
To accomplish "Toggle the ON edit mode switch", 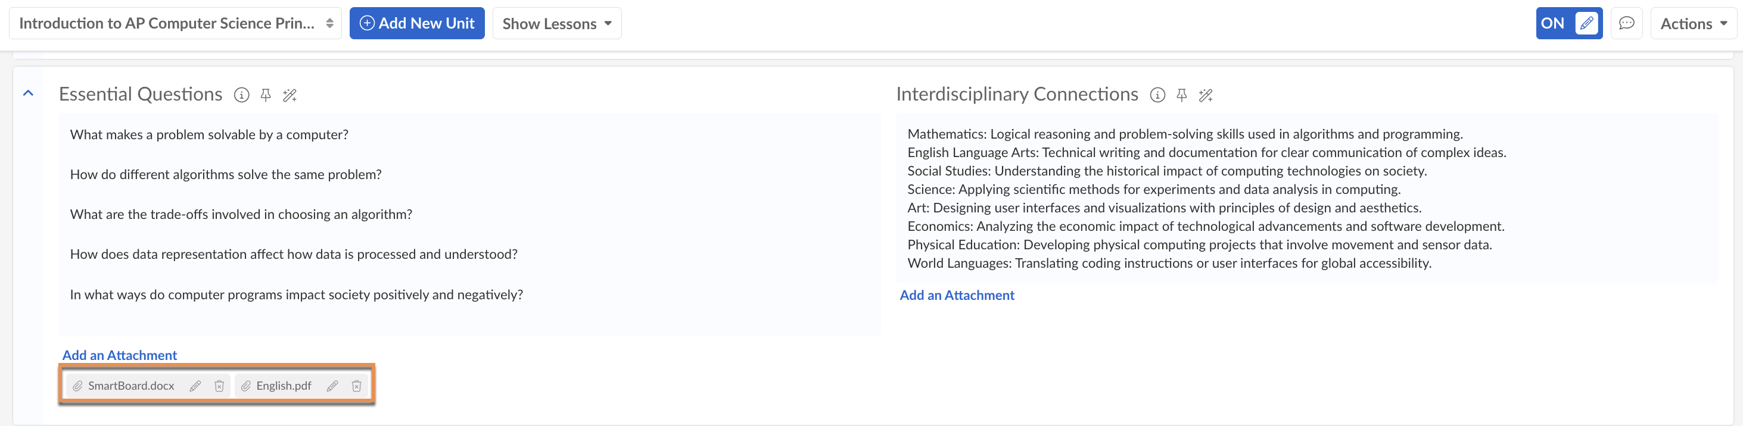I will click(1568, 24).
